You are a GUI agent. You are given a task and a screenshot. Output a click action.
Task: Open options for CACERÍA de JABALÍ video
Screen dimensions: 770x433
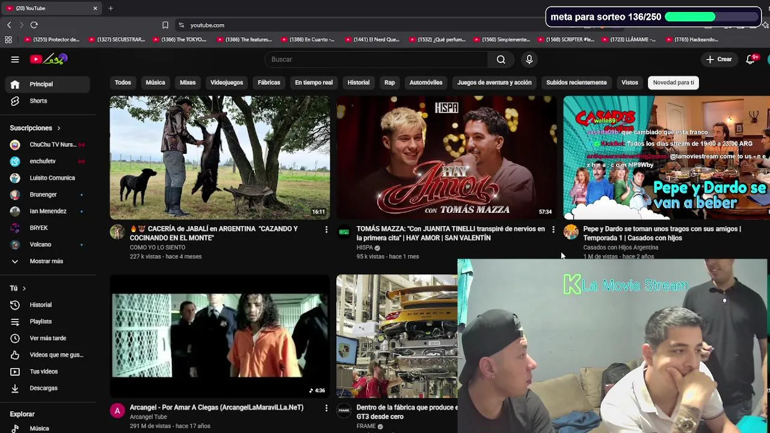(326, 229)
